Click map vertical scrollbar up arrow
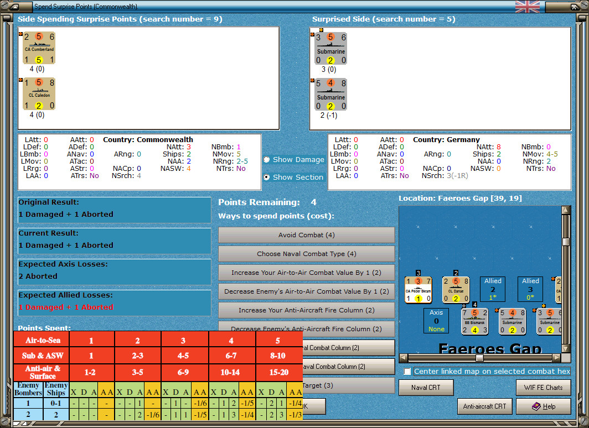589x428 pixels. pos(566,210)
